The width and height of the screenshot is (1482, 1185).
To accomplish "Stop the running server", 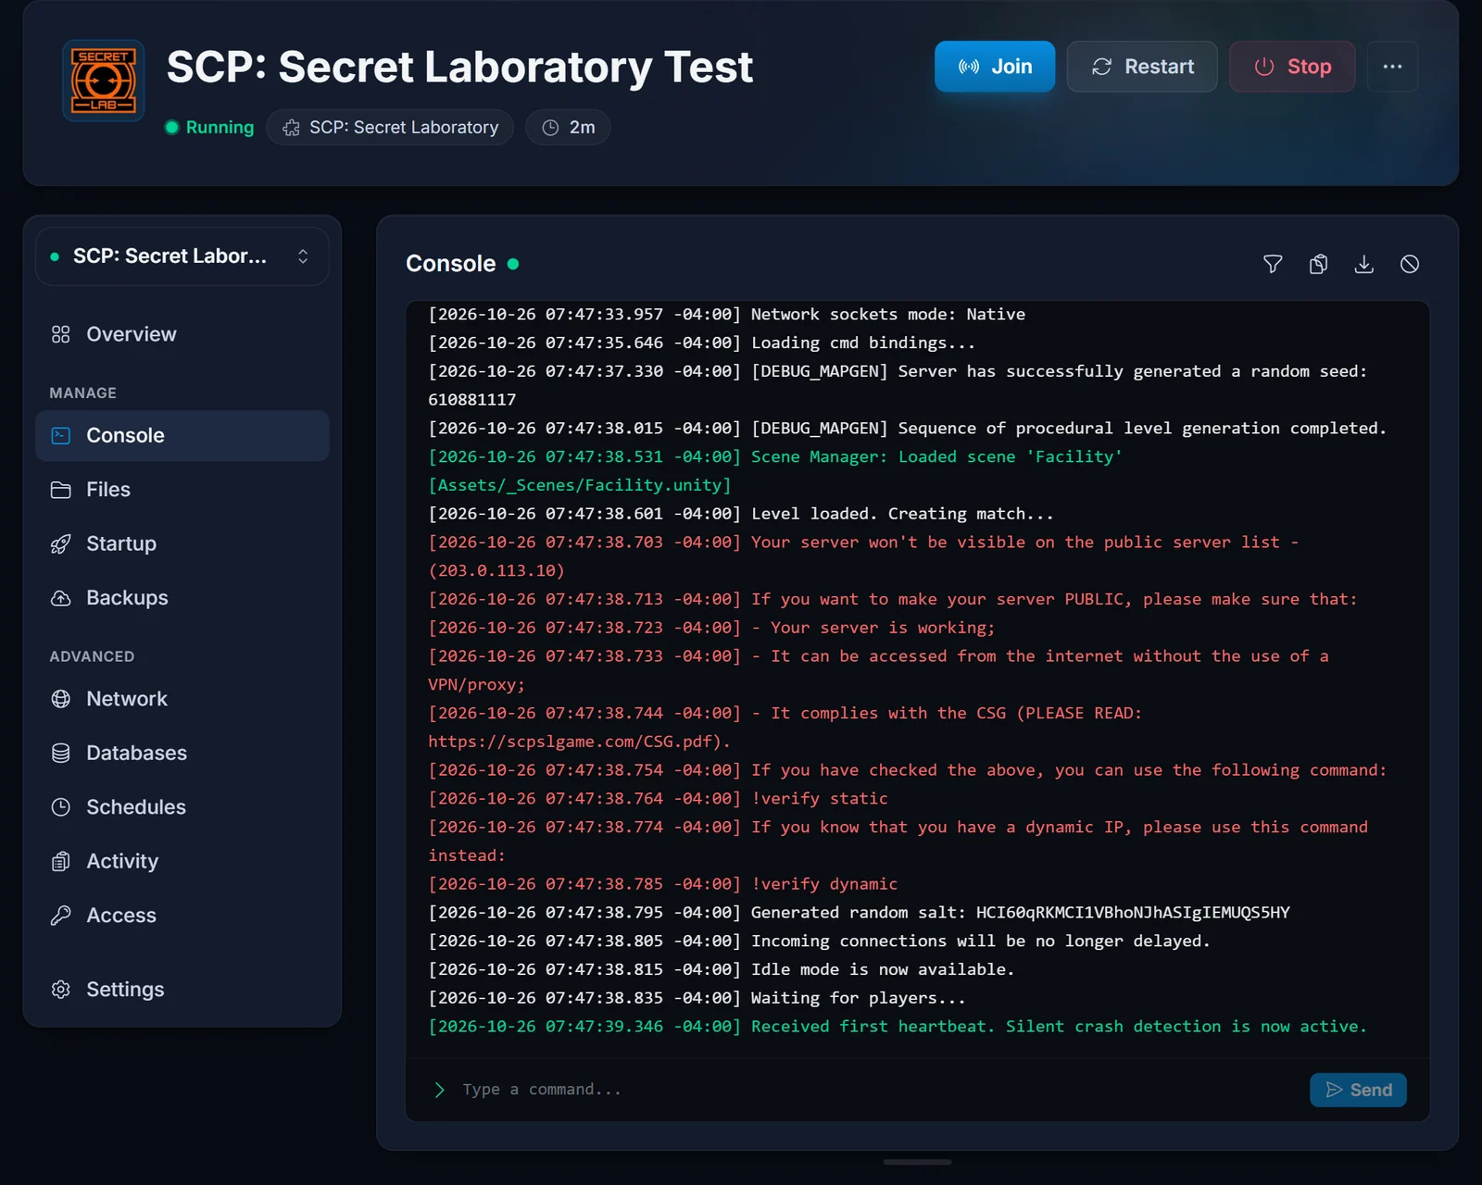I will pyautogui.click(x=1292, y=67).
